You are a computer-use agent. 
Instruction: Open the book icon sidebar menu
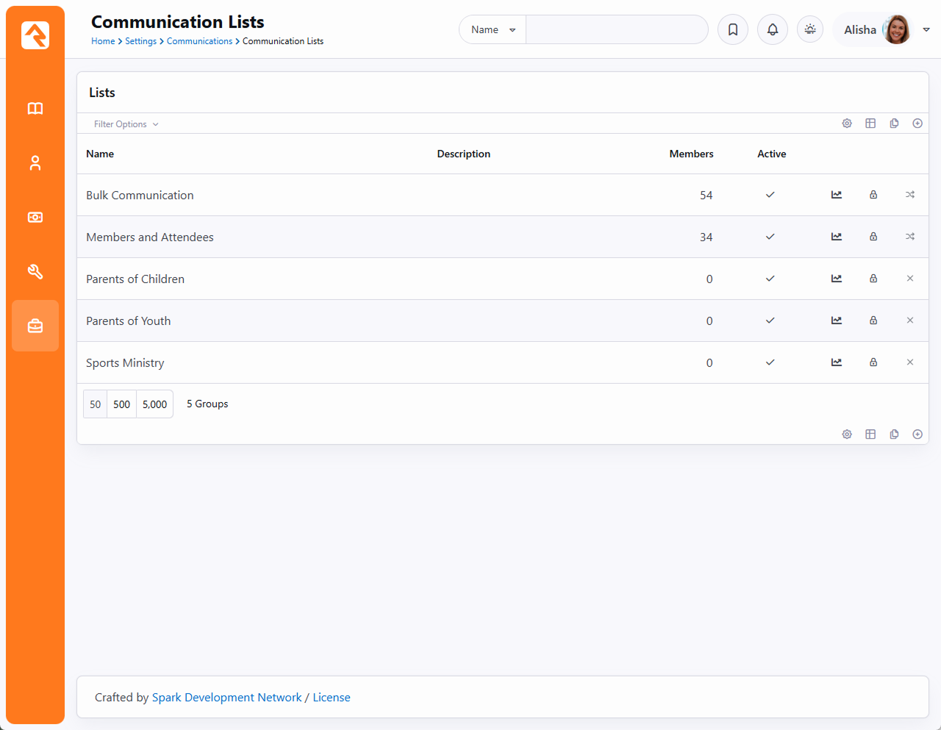tap(35, 109)
